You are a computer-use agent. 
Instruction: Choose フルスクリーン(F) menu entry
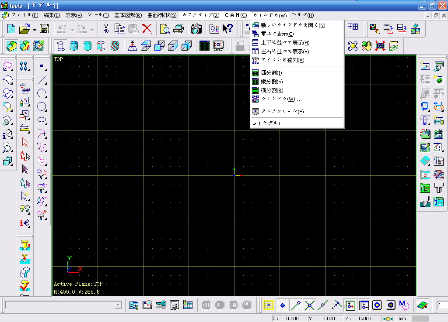pos(297,111)
